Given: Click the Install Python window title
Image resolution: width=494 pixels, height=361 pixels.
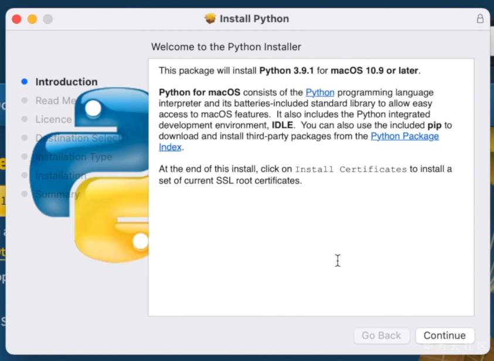Looking at the screenshot, I should pyautogui.click(x=254, y=19).
